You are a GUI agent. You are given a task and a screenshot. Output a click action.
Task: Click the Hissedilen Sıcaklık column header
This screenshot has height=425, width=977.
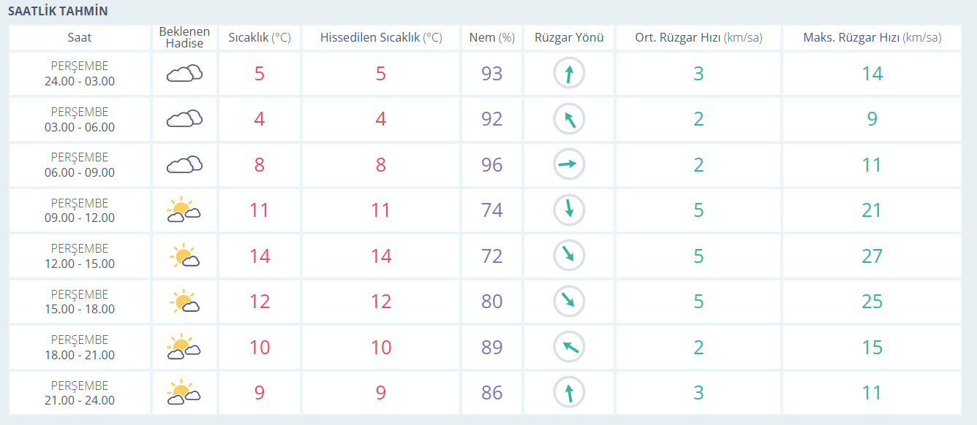pos(381,38)
